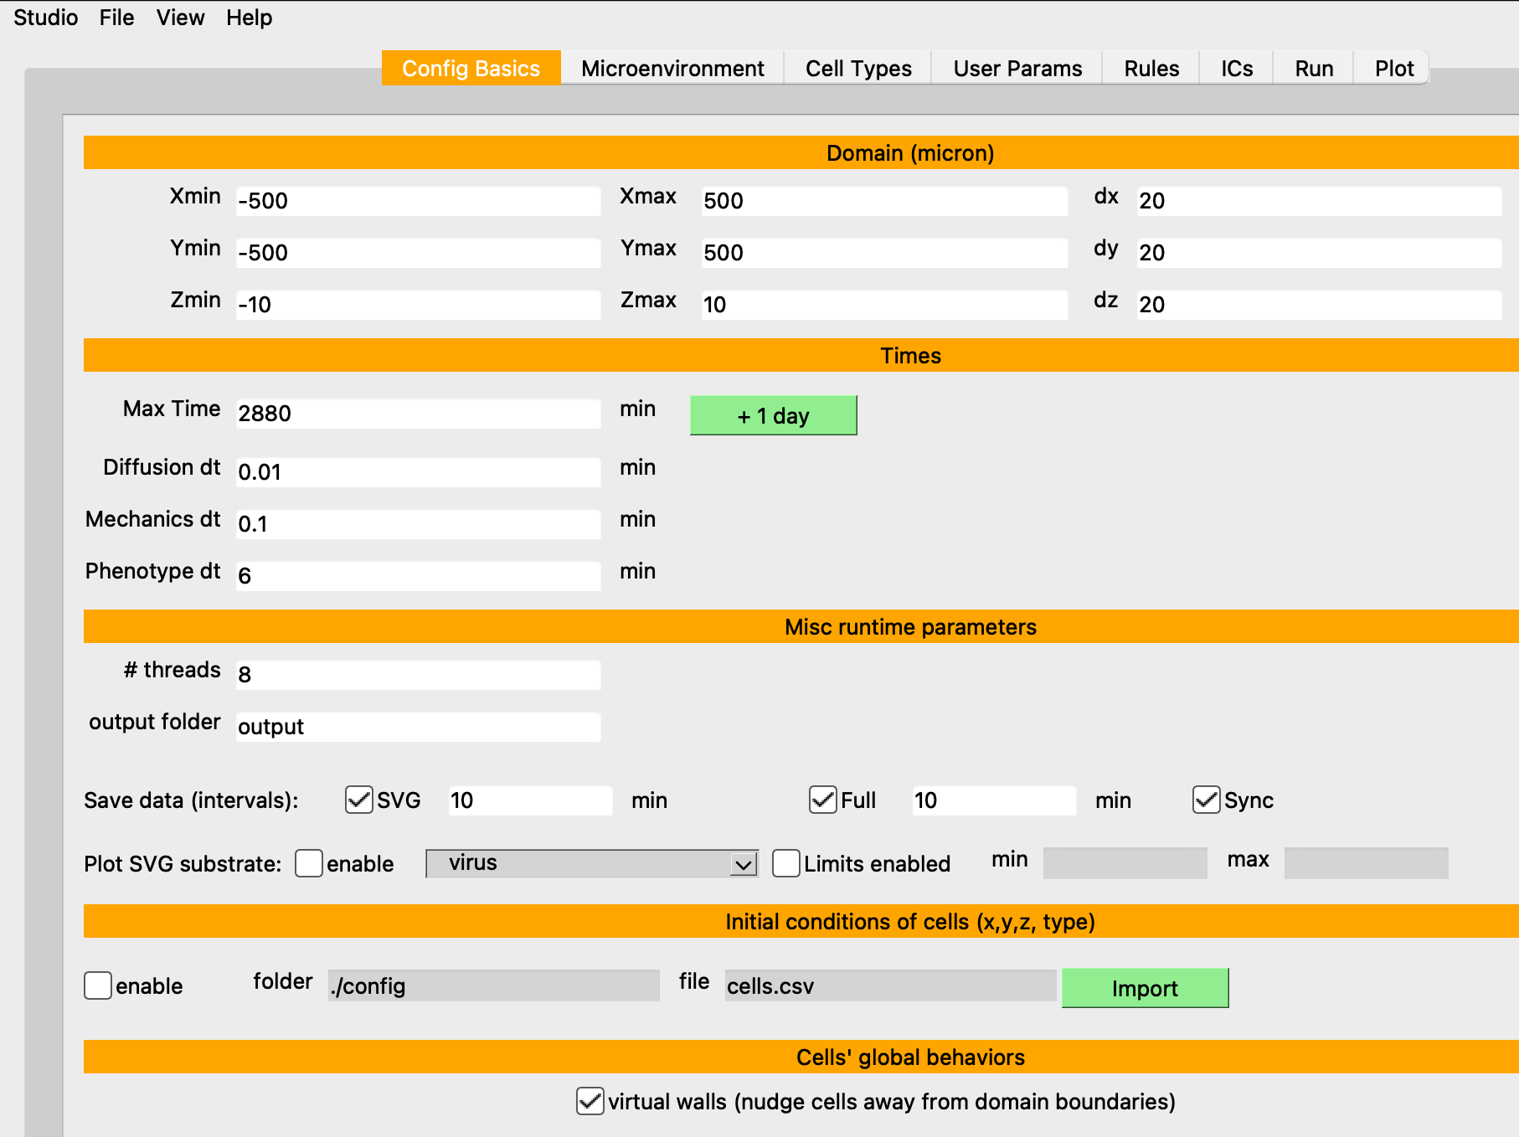Enable initial conditions of cells checkbox

pyautogui.click(x=98, y=985)
